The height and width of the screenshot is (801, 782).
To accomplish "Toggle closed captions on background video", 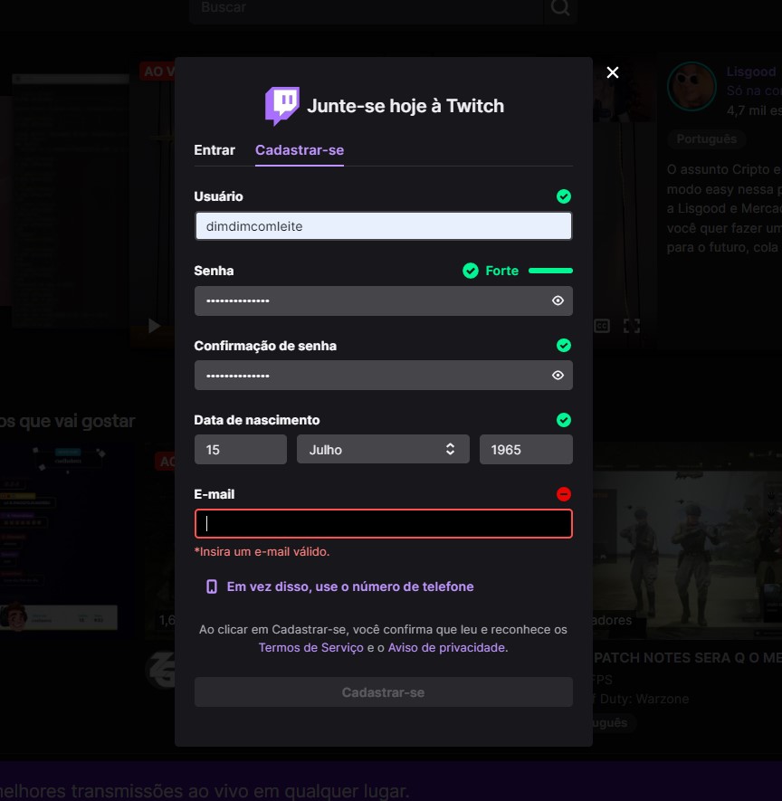I will click(x=602, y=326).
